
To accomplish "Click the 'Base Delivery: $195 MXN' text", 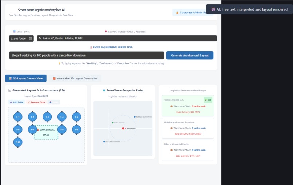I will pyautogui.click(x=188, y=156).
